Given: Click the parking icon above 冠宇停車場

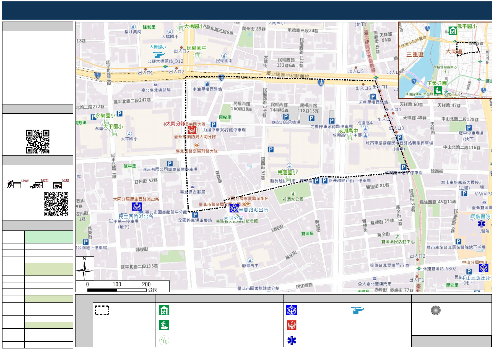Looking at the screenshot, I should click(469, 128).
